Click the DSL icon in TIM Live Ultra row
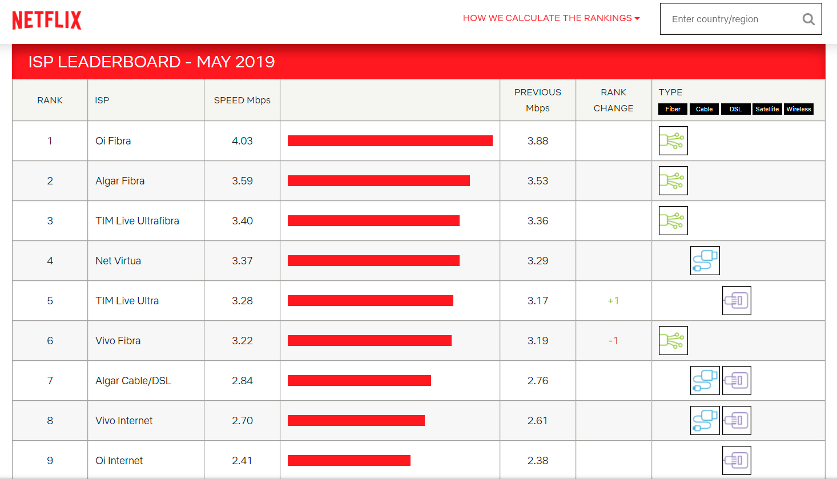 click(x=737, y=300)
